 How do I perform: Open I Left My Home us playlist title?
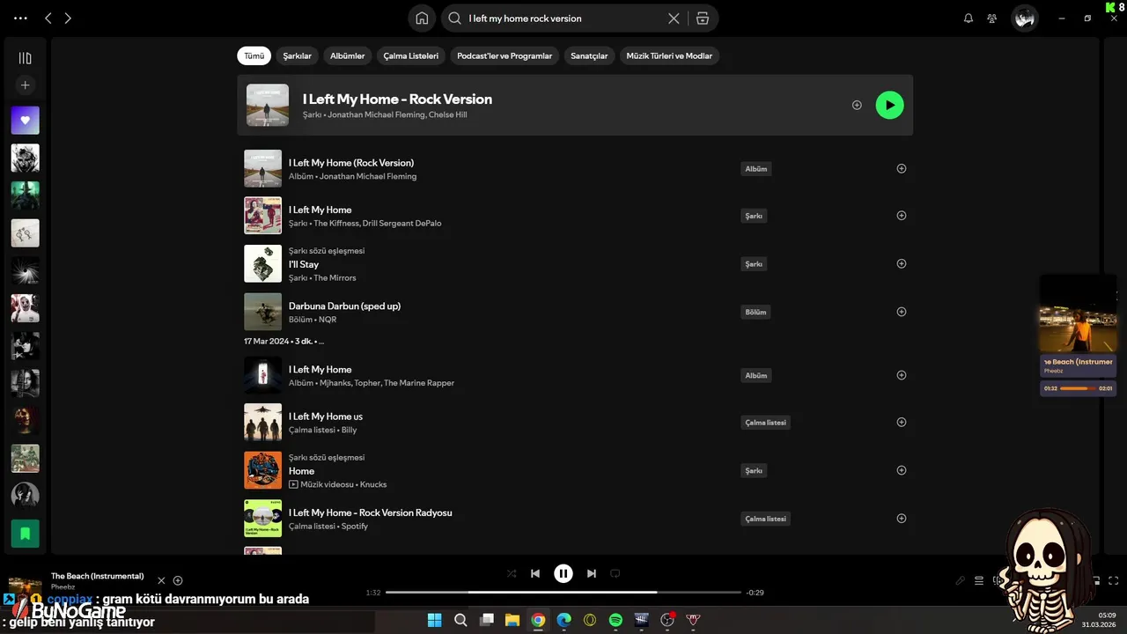pyautogui.click(x=326, y=417)
